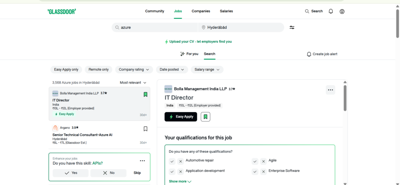
Task: Expand the Company rating dropdown
Action: [x=134, y=69]
